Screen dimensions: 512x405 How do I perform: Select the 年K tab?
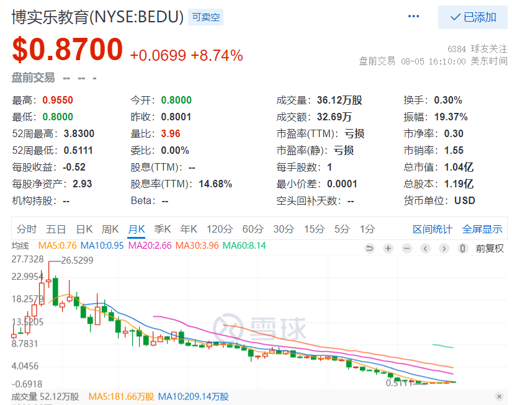point(189,229)
